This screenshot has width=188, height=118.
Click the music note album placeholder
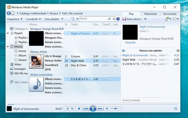(x=36, y=84)
